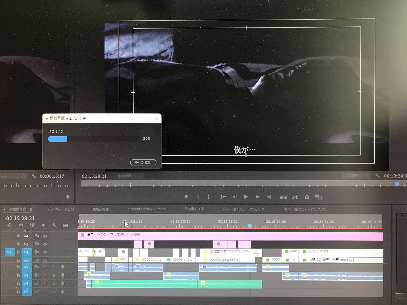Screen dimensions: 407x305
Task: Open alternate redux version tab
Action: [147, 209]
